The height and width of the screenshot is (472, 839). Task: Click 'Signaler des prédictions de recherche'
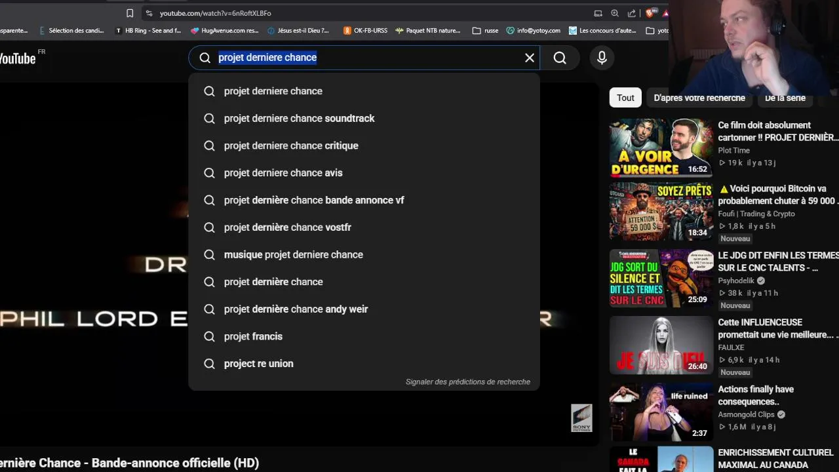tap(468, 382)
